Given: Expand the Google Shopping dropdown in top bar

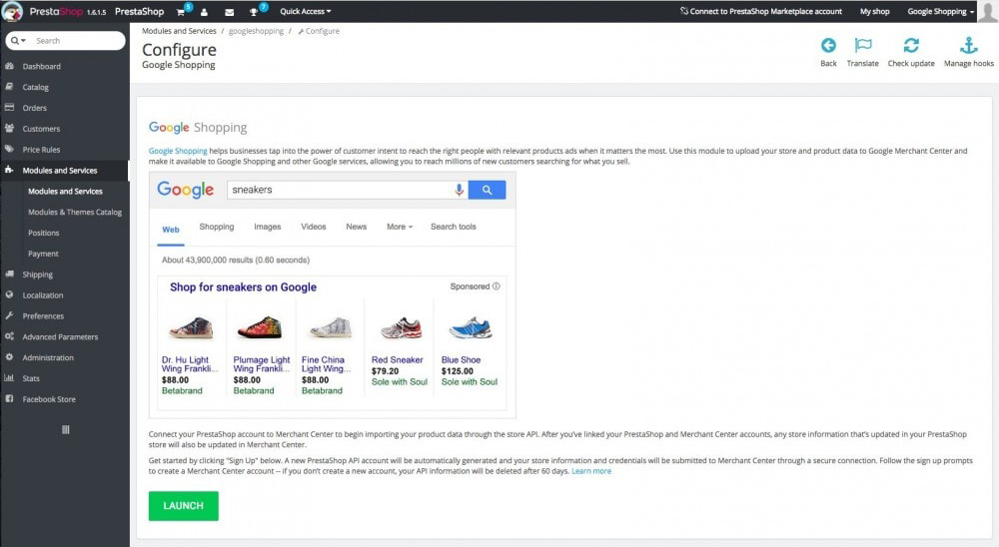Looking at the screenshot, I should tap(940, 11).
